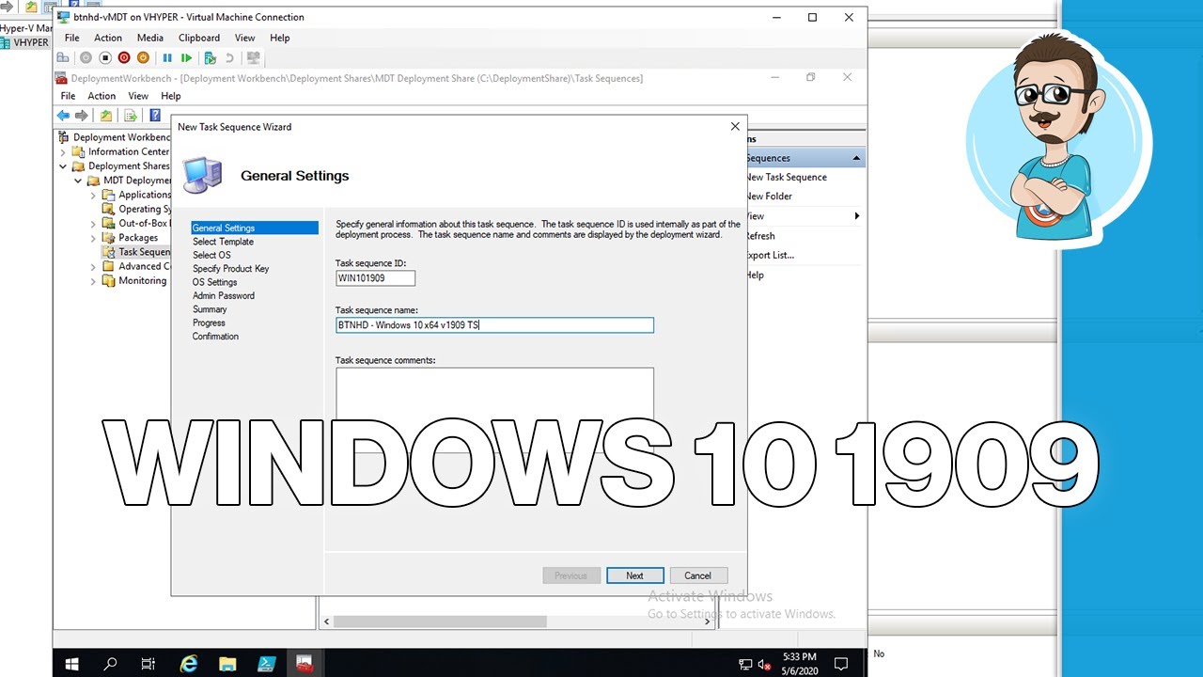Open Media menu of Virtual Machine Connection
1203x677 pixels.
click(150, 38)
